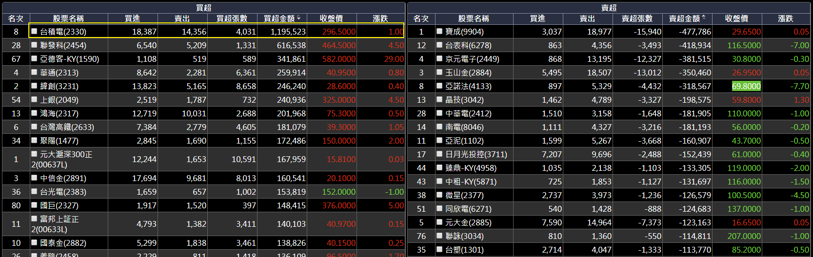This screenshot has height=257, width=813.
Task: Open stock 聚陽(1477)
Action: [x=59, y=141]
